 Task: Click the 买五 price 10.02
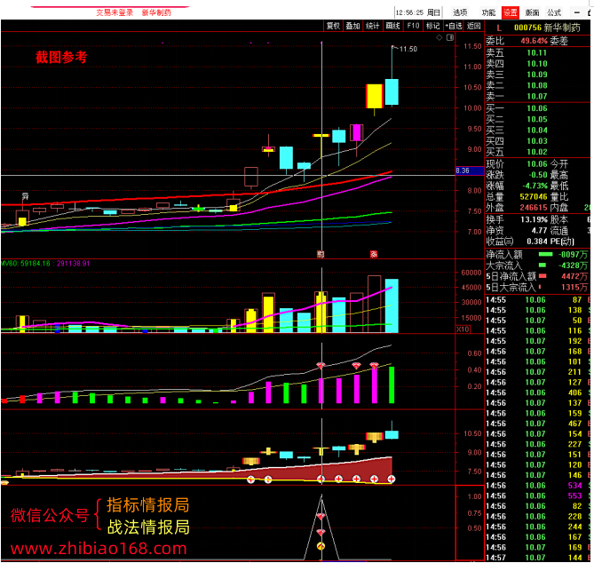click(x=537, y=152)
